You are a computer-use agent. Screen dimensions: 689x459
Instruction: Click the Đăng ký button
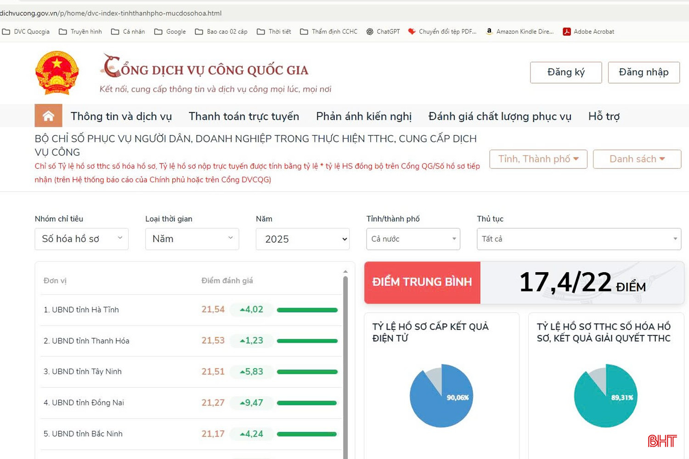click(x=566, y=73)
